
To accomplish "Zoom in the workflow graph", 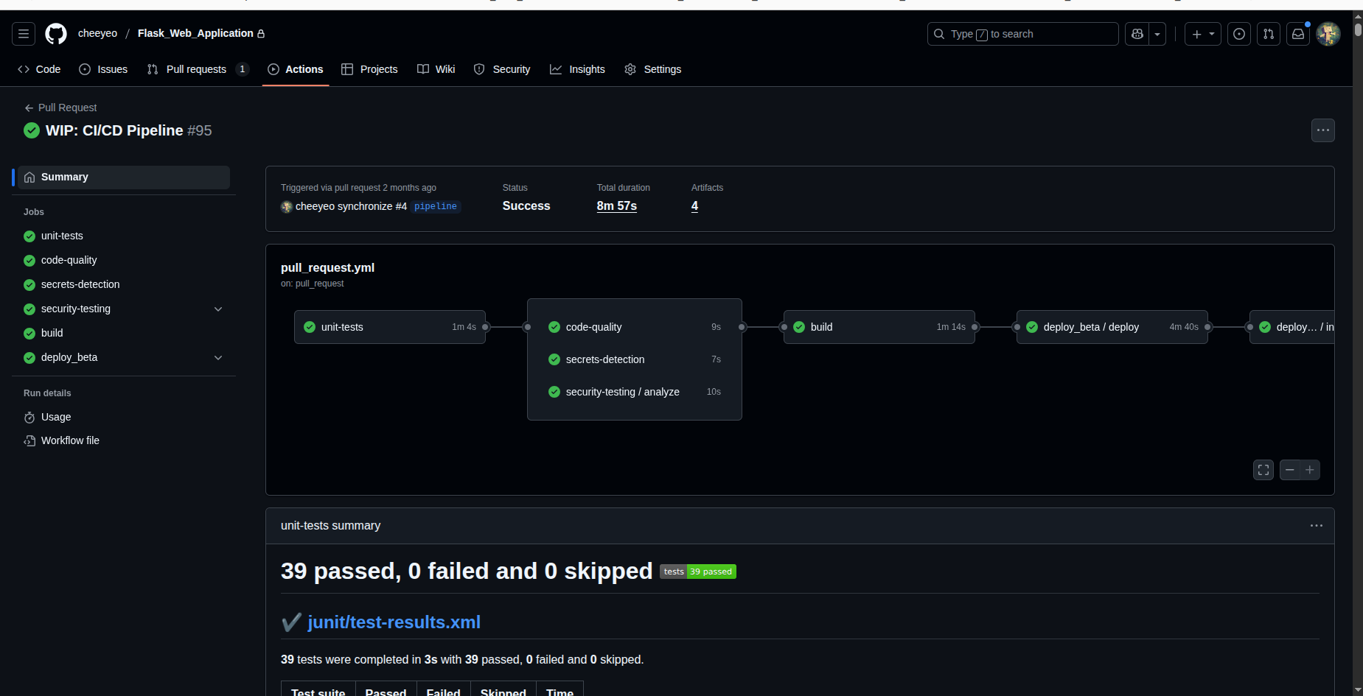I will tap(1310, 470).
